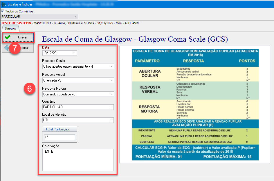The image size is (274, 181).
Task: Open the Resposta Verbal combo box
Action: (x=111, y=80)
